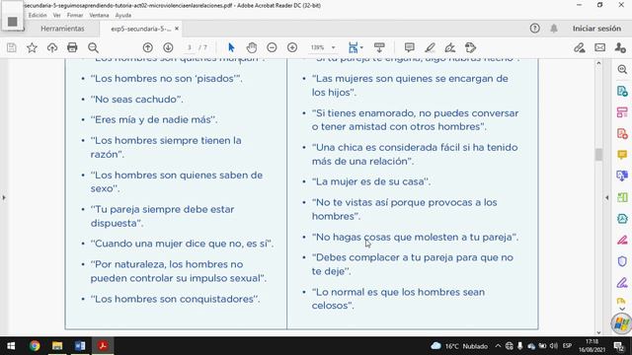Expand the left navigation pane arrow
The height and width of the screenshot is (355, 632).
[4, 197]
